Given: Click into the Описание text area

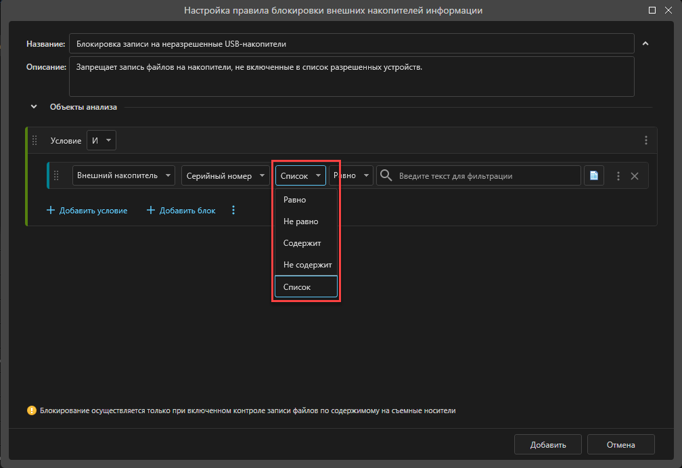Looking at the screenshot, I should [x=351, y=77].
